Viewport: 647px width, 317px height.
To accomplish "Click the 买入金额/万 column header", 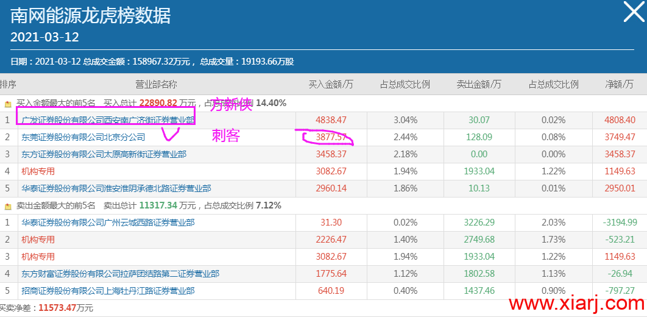I will pyautogui.click(x=331, y=85).
